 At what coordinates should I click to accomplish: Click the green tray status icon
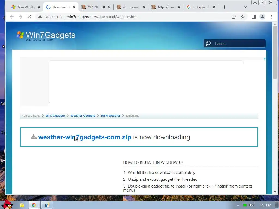click(x=245, y=205)
